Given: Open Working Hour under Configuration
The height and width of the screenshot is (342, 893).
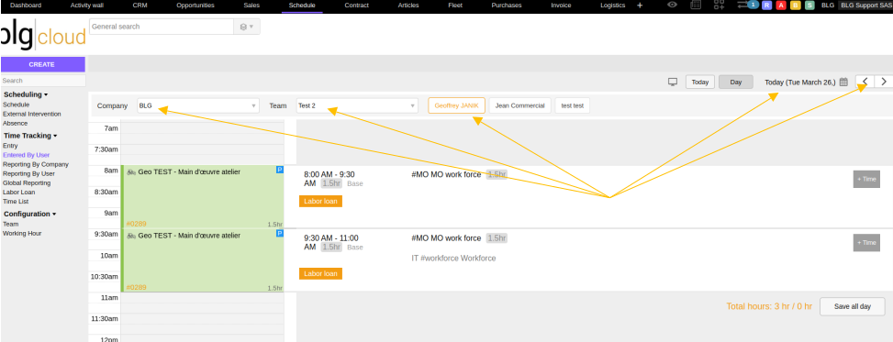Looking at the screenshot, I should (x=22, y=233).
